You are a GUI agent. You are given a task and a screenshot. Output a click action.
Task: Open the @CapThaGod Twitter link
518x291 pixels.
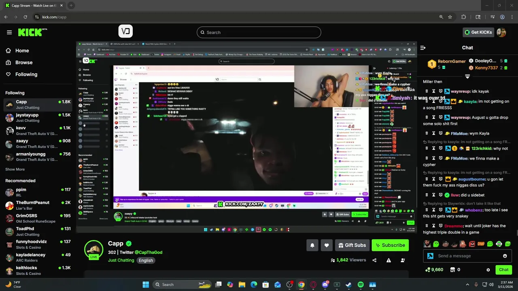(x=149, y=252)
